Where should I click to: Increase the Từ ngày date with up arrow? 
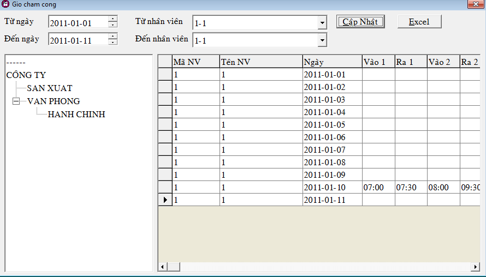113,19
